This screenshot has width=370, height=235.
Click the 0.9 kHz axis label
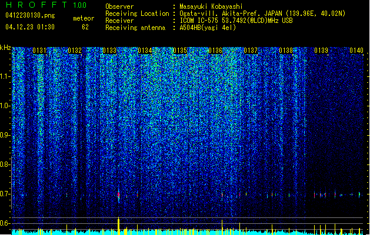[5, 135]
